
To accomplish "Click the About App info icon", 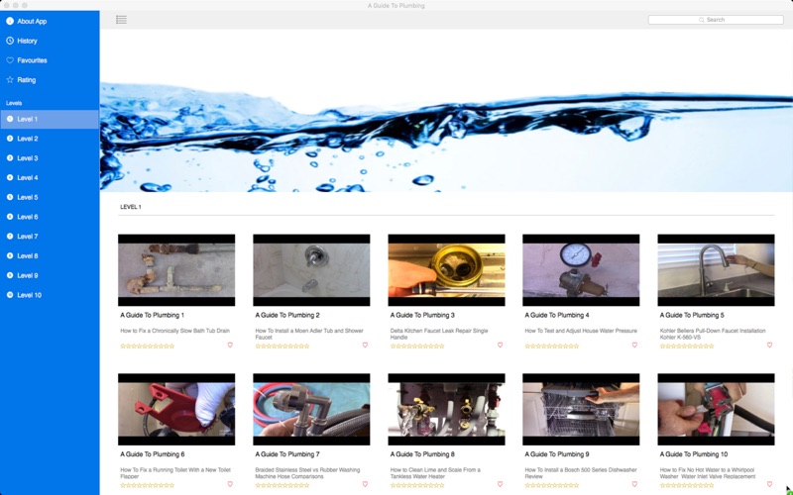I will [x=10, y=21].
